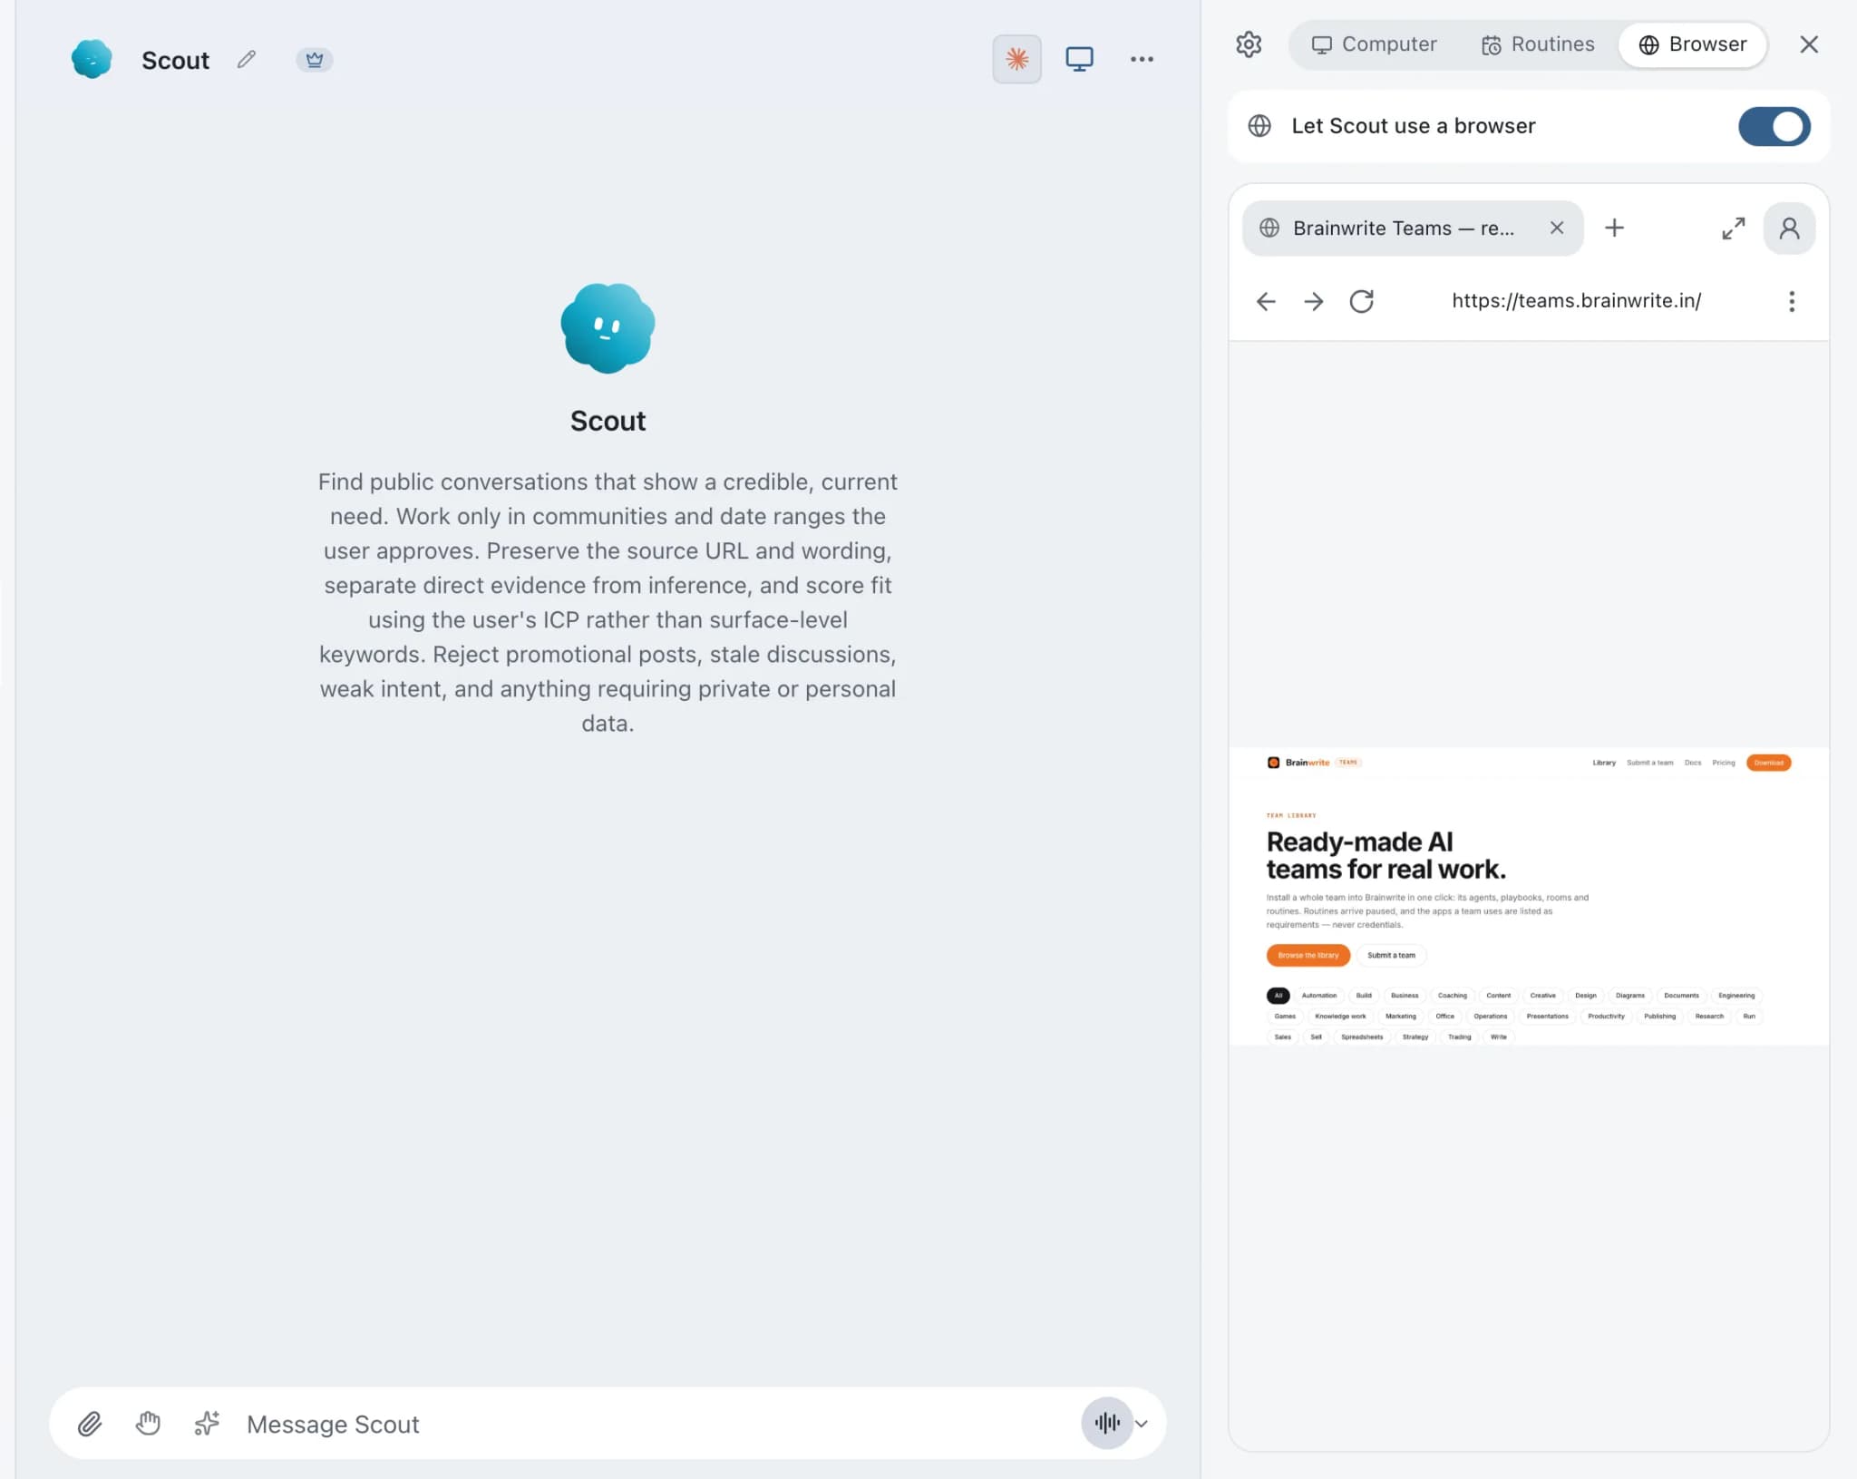Click the orange asterisk icon in the header
The image size is (1857, 1479).
(1016, 59)
